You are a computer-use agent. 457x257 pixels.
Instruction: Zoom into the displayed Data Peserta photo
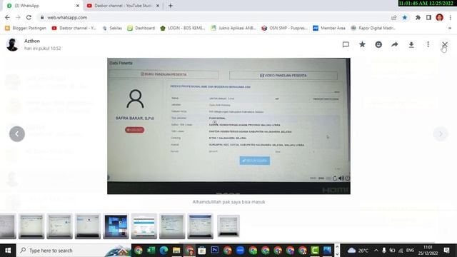click(x=228, y=126)
